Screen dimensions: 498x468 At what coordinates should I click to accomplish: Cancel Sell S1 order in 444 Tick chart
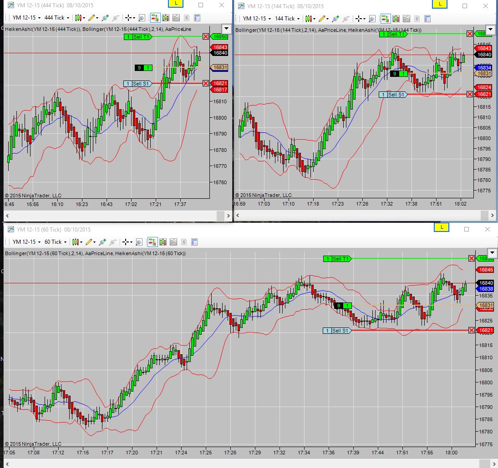[206, 83]
